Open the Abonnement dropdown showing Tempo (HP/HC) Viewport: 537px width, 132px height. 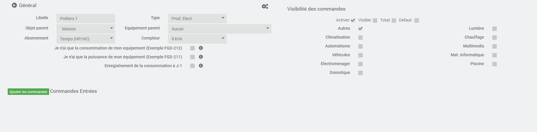(86, 39)
